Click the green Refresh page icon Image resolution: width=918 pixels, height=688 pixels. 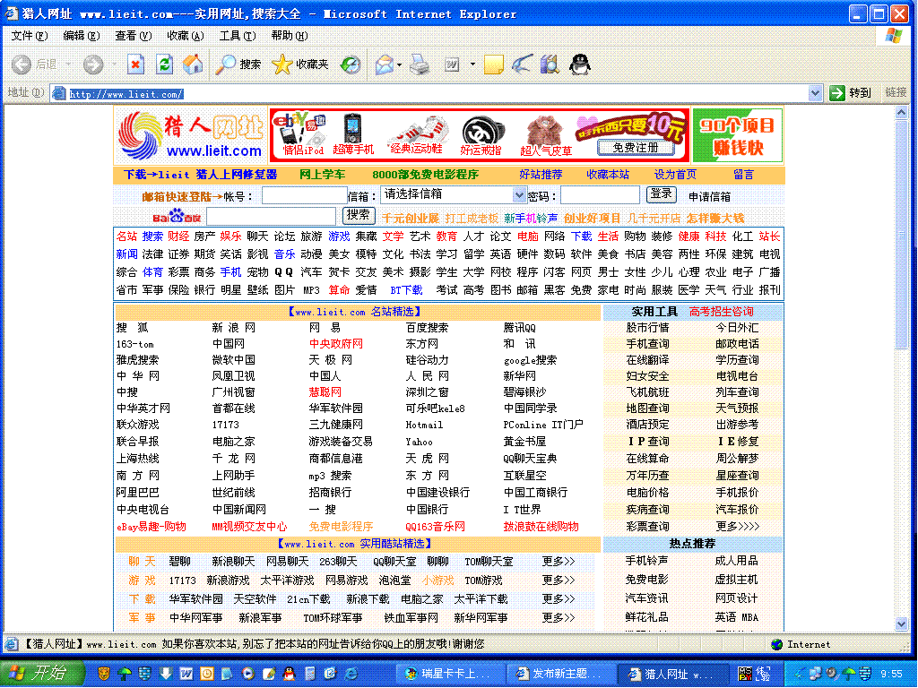pyautogui.click(x=164, y=64)
